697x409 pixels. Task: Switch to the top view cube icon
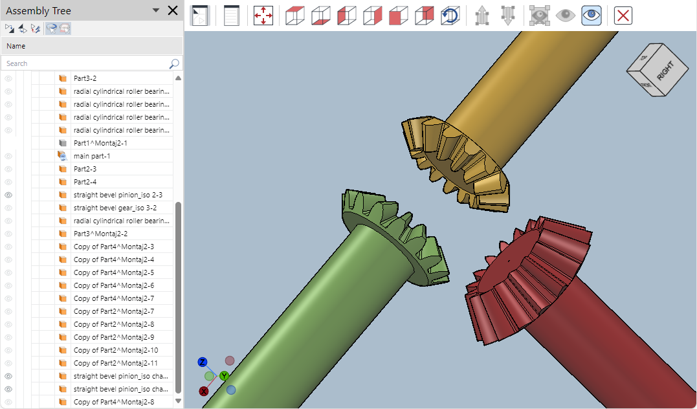click(294, 16)
